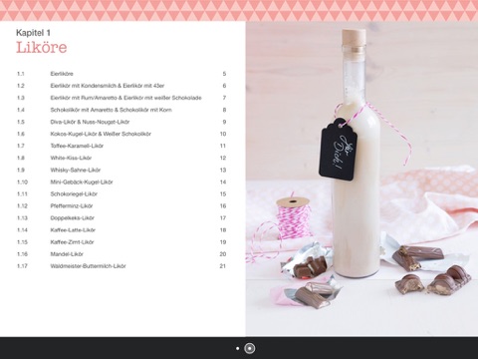
Task: Select page number 10 for Kokos-Kugel-Likör
Action: (x=223, y=134)
